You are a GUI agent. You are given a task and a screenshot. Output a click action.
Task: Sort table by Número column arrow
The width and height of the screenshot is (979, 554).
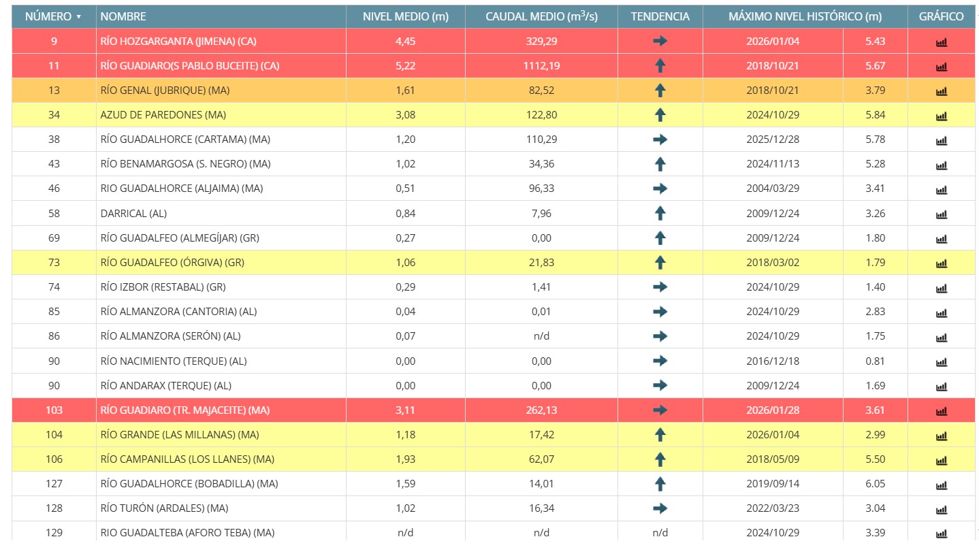point(79,17)
